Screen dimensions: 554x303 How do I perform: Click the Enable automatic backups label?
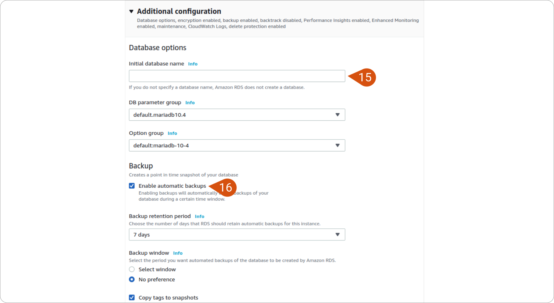point(172,186)
